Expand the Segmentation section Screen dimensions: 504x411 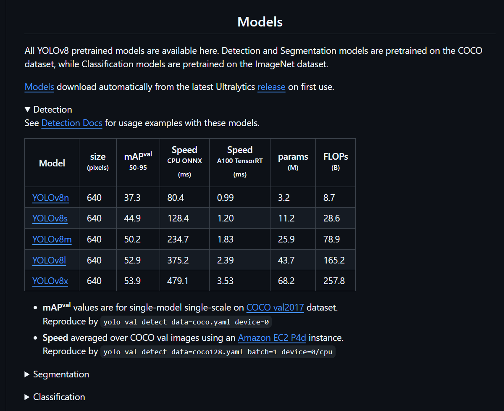point(57,374)
